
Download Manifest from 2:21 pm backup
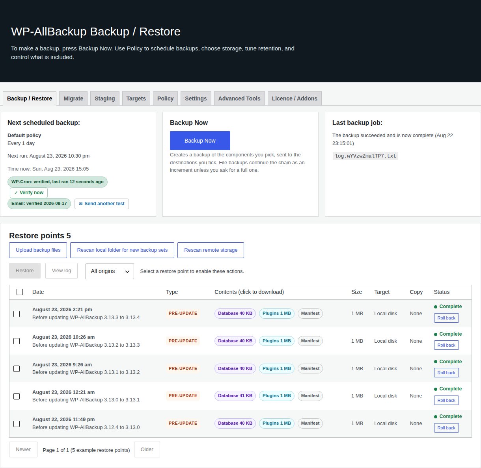(x=310, y=314)
